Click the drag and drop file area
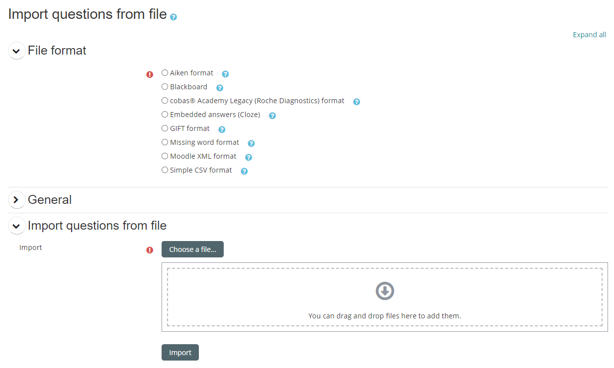This screenshot has height=368, width=614. click(384, 297)
